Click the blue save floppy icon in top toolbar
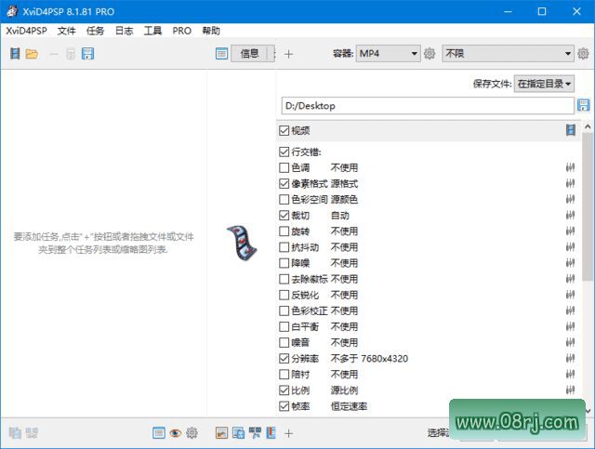The width and height of the screenshot is (595, 449). tap(87, 54)
